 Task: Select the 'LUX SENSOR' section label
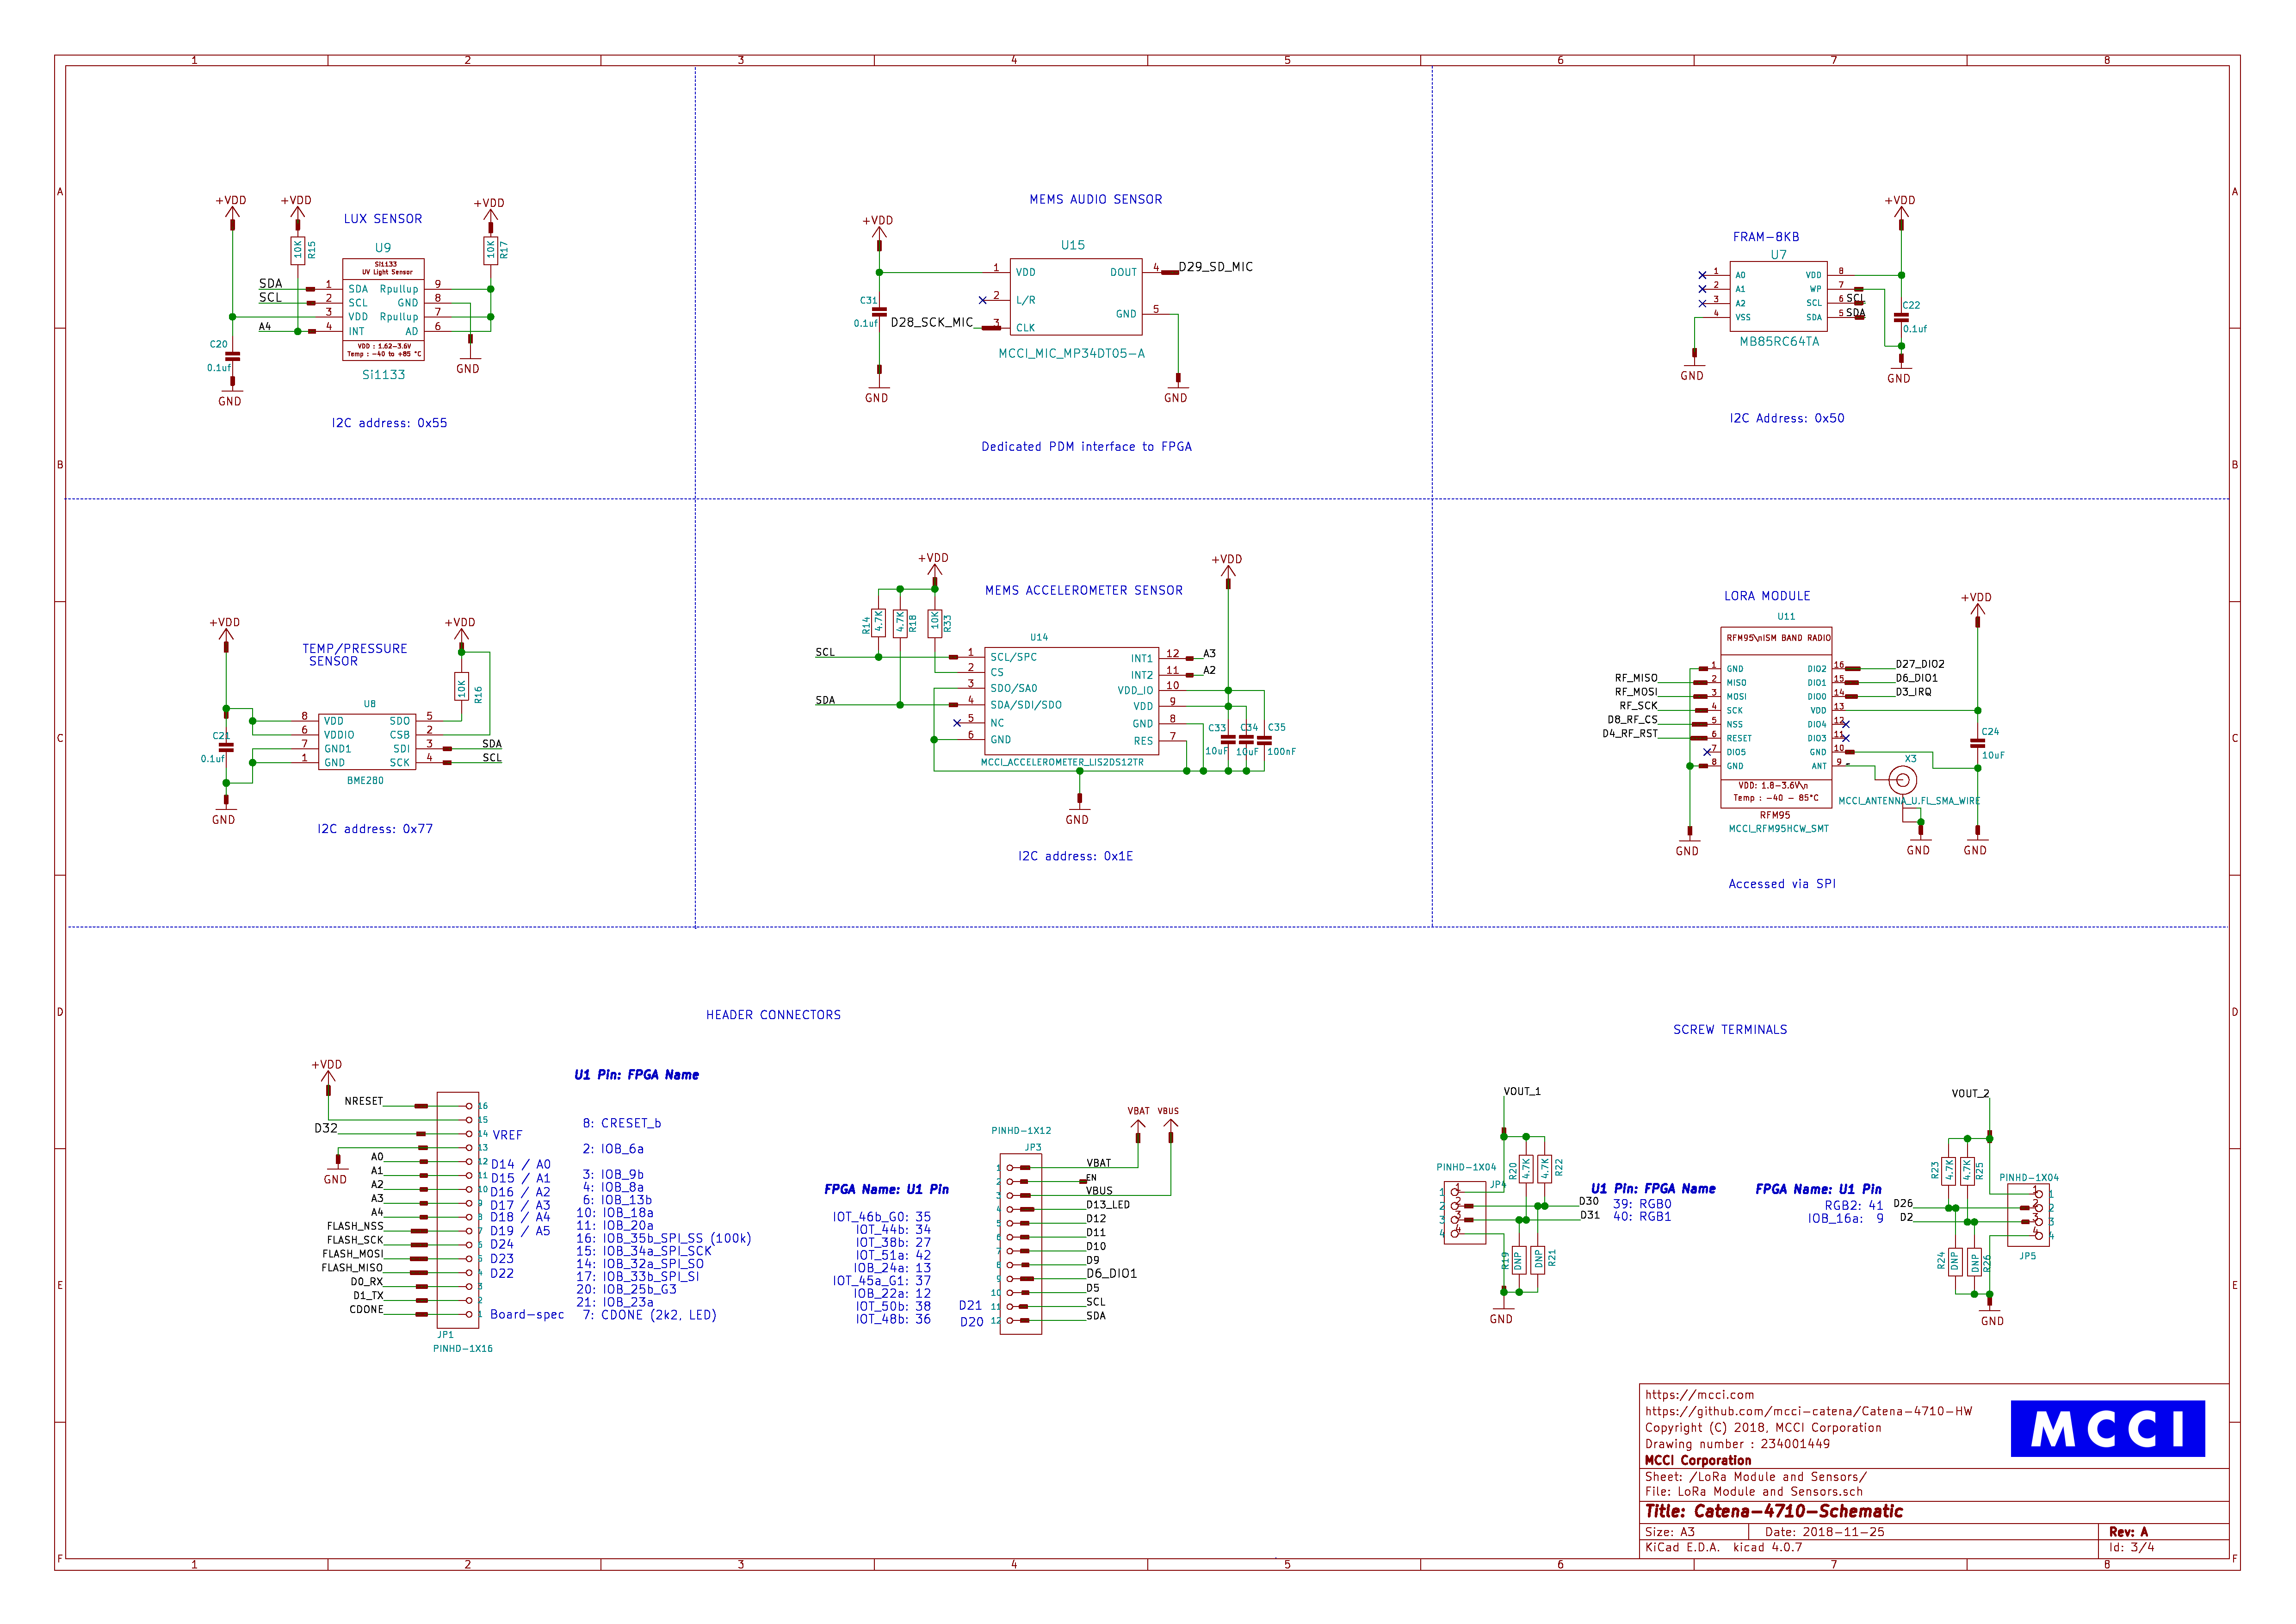382,219
